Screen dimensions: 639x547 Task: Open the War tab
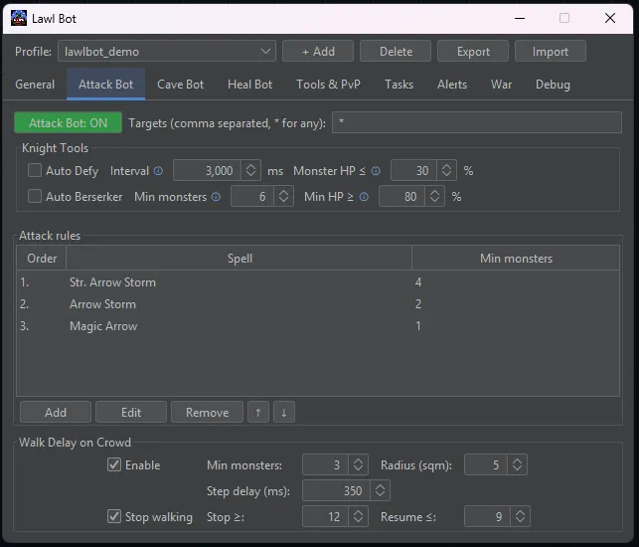point(501,85)
